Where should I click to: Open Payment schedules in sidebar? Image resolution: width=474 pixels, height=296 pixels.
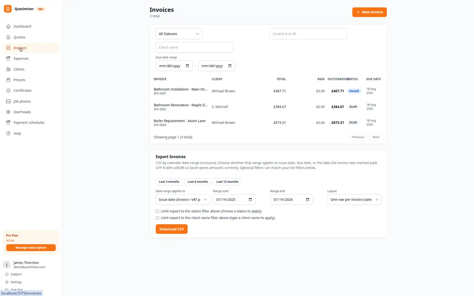31,122
